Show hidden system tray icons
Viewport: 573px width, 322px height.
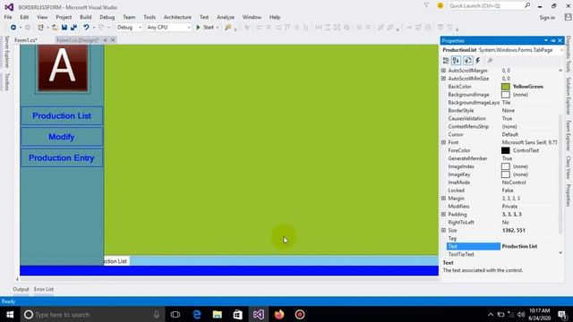491,314
